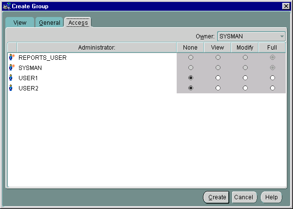Set USER1 access to View

tap(218, 78)
